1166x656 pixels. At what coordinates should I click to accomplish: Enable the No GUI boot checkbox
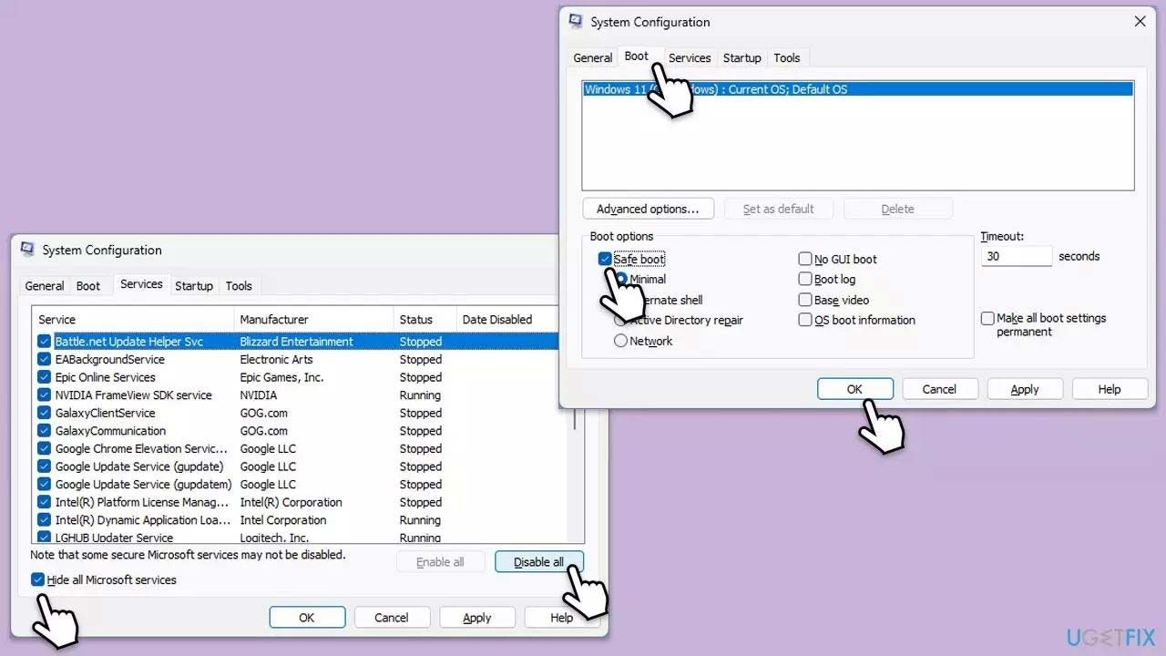(805, 259)
